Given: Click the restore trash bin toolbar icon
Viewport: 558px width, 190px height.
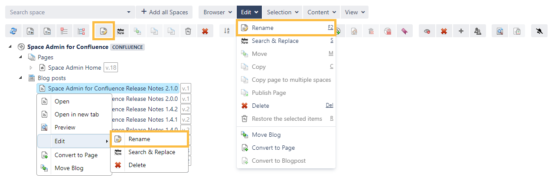Looking at the screenshot, I should pyautogui.click(x=188, y=31).
